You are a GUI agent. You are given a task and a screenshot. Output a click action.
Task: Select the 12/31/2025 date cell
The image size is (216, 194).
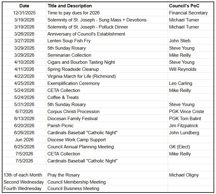(24, 13)
